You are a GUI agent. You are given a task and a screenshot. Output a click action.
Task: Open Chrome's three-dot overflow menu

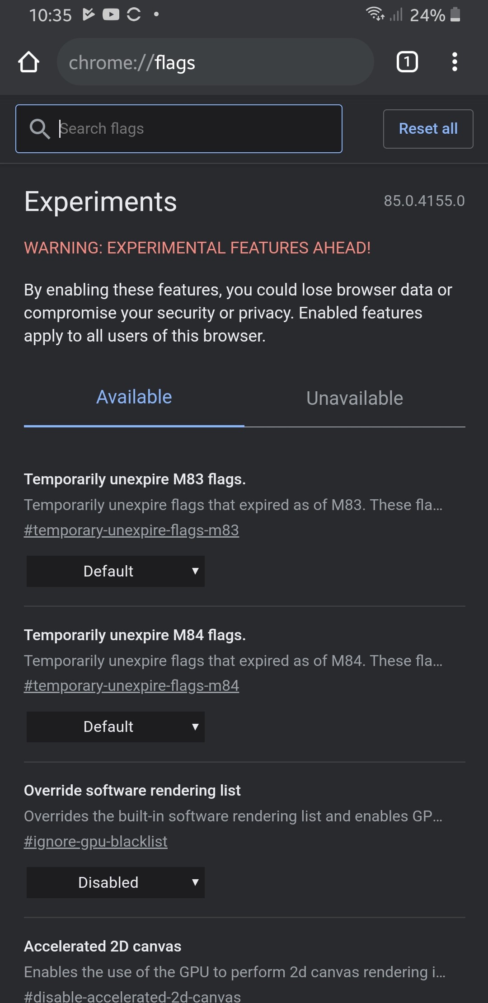[x=455, y=62]
